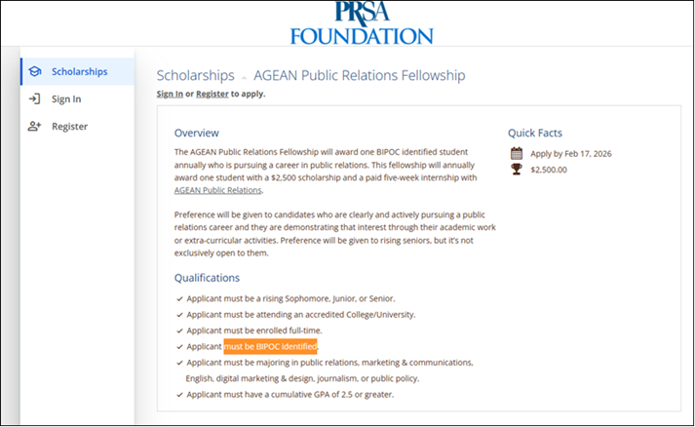Open the AGEAN Public Relations hyperlink

coord(217,190)
